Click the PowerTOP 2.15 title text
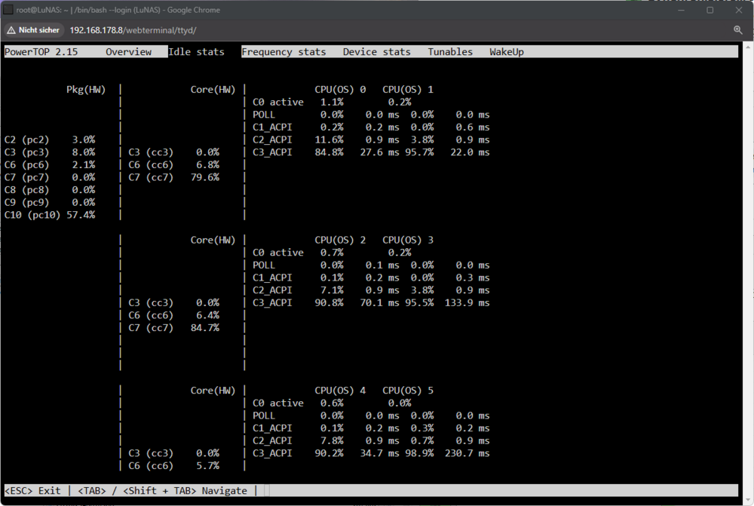Image resolution: width=754 pixels, height=506 pixels. 41,52
